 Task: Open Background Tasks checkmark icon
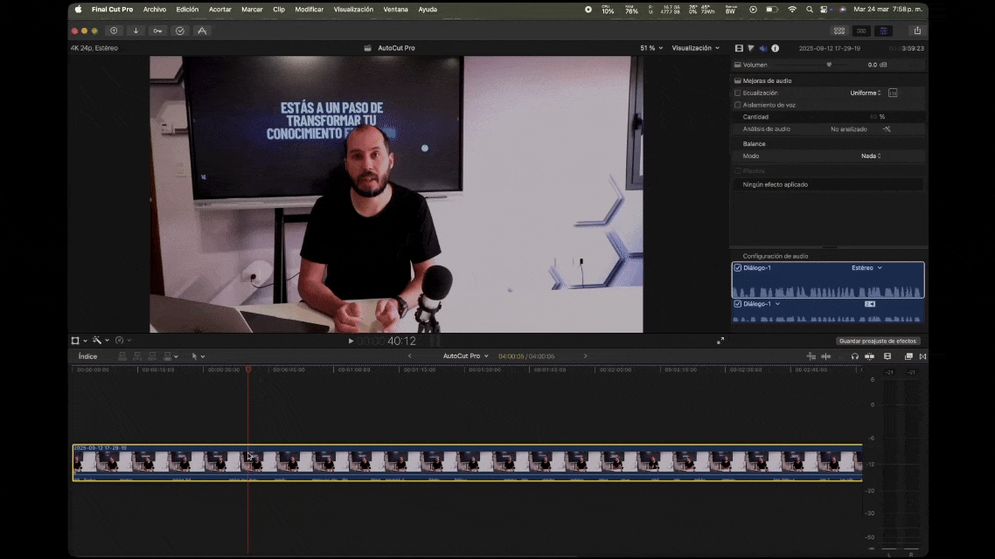[x=180, y=31]
